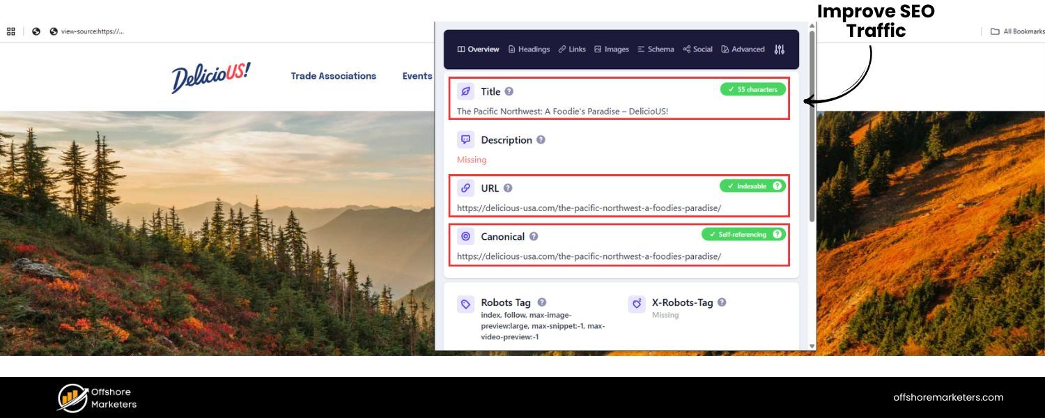1045x418 pixels.
Task: Switch to the Images tab
Action: click(x=611, y=49)
